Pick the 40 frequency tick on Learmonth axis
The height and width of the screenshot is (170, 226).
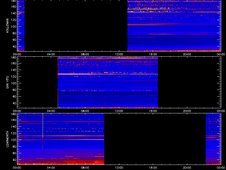click(x=14, y=160)
